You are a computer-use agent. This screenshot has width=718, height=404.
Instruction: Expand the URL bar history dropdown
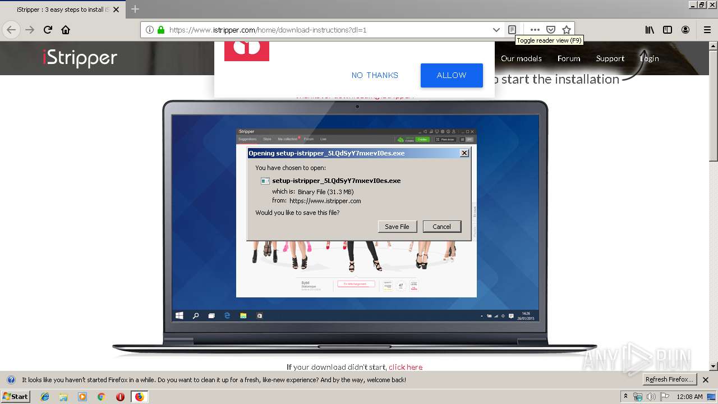click(x=496, y=30)
